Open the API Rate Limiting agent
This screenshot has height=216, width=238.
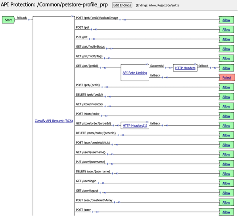135,73
